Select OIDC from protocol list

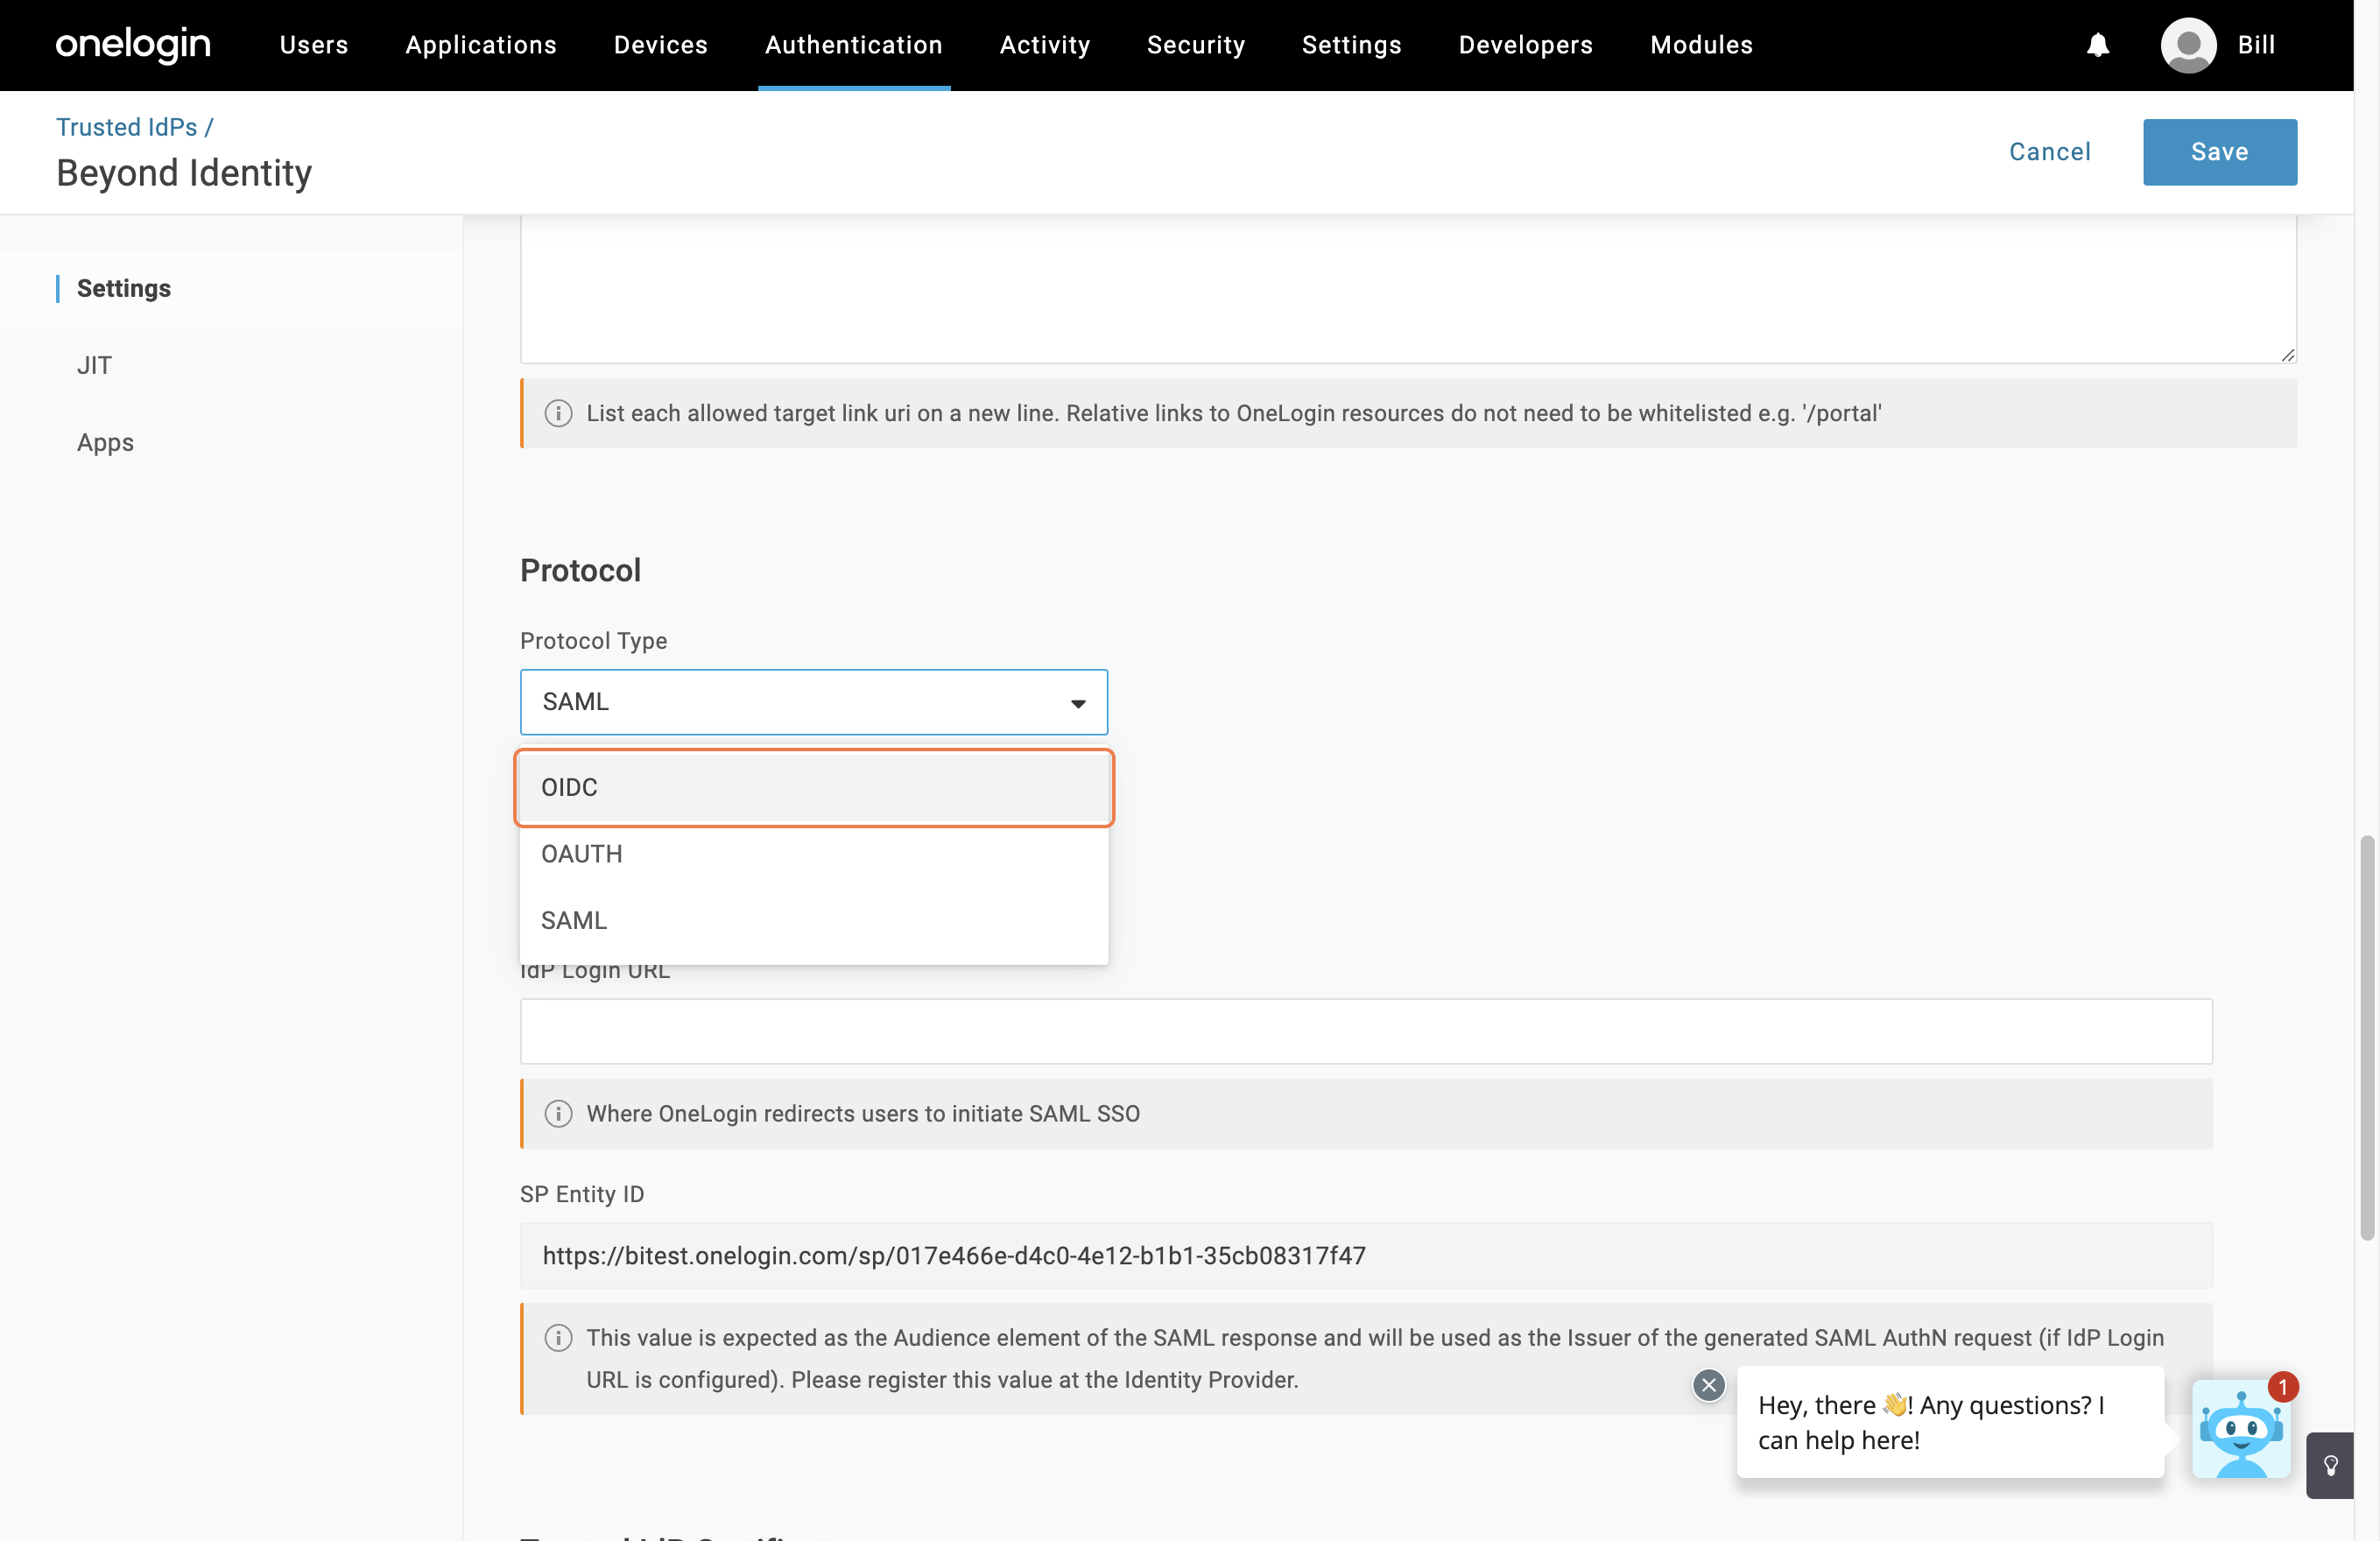(x=814, y=787)
